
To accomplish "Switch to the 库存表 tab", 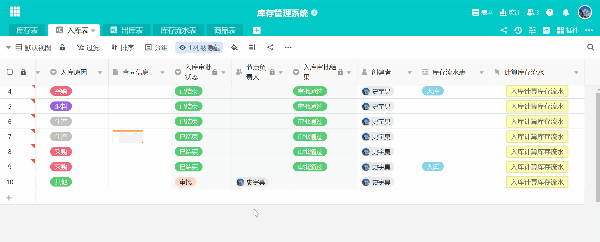I will click(x=27, y=30).
